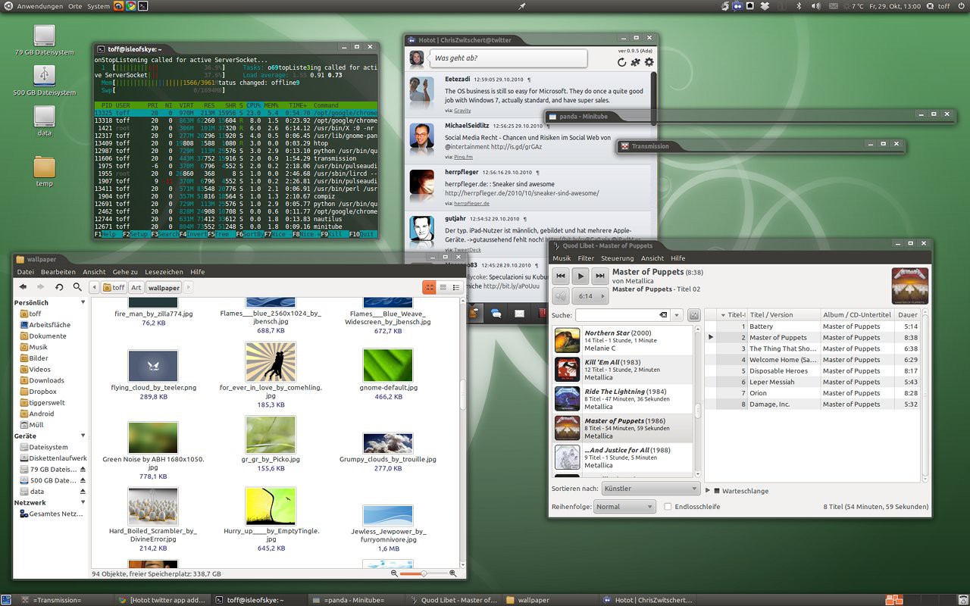Open Hotot extensions puzzle icon
Image resolution: width=970 pixels, height=606 pixels.
(635, 62)
